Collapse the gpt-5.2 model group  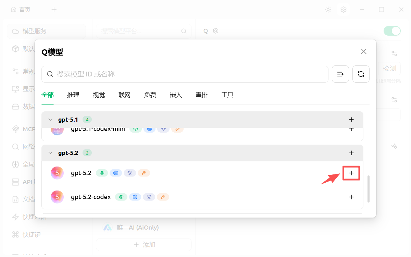[x=50, y=153]
